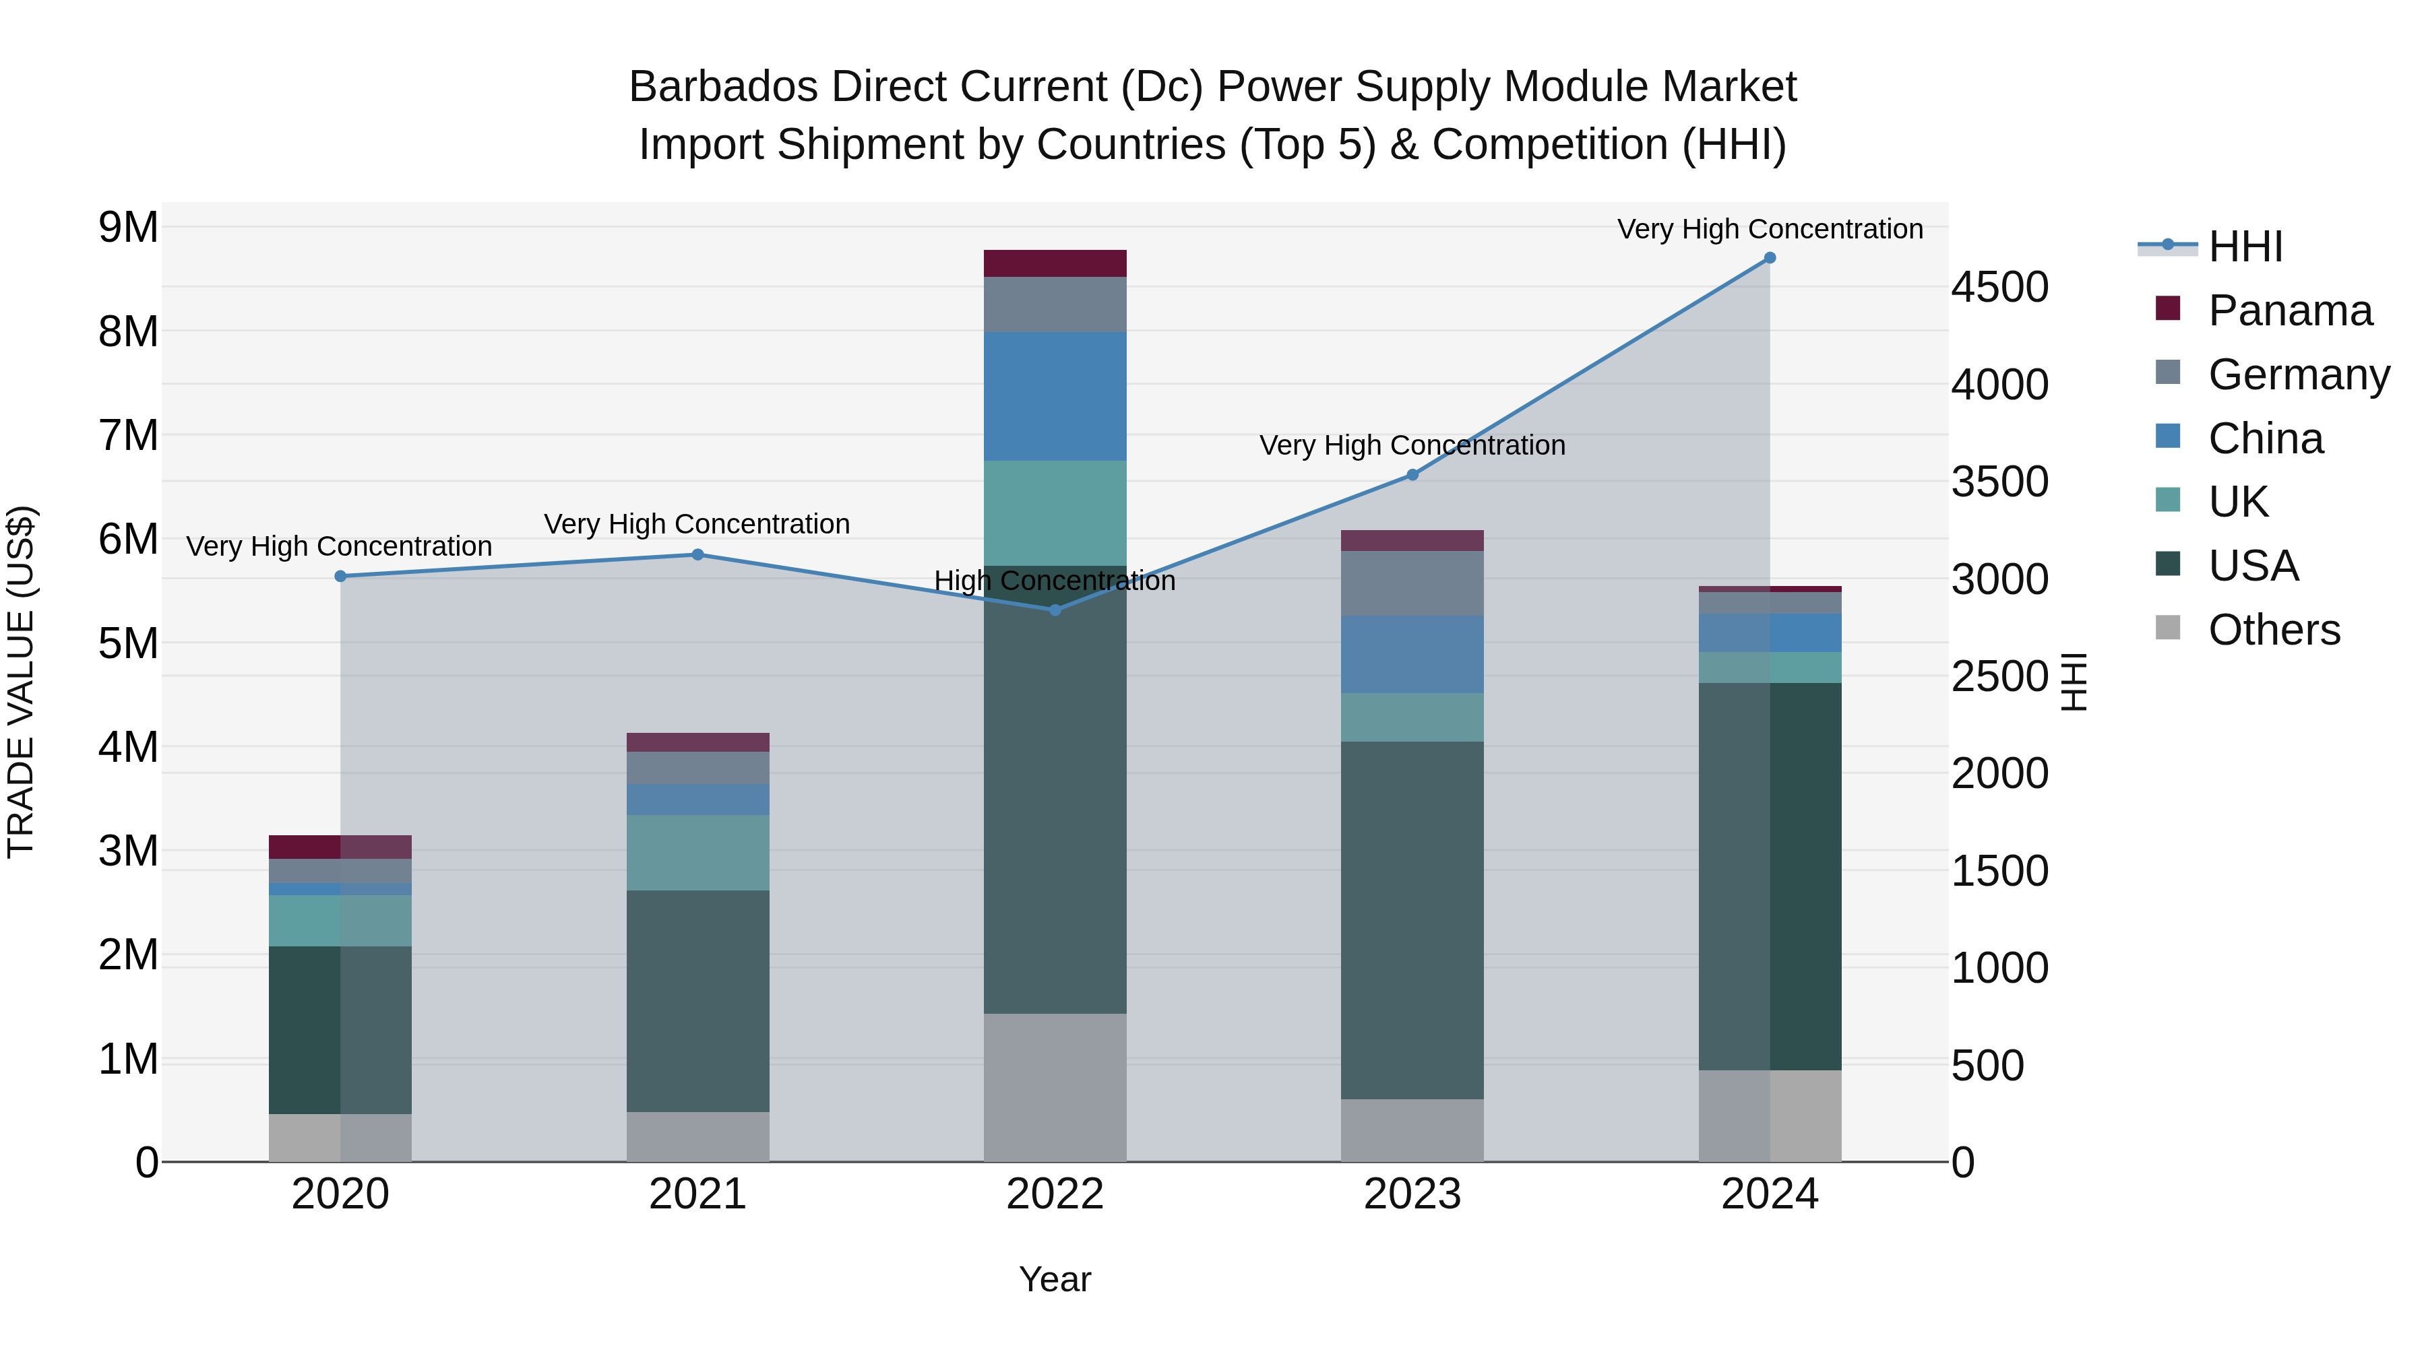This screenshot has height=1364, width=2426.
Task: Toggle the China legend entry
Action: [2239, 438]
